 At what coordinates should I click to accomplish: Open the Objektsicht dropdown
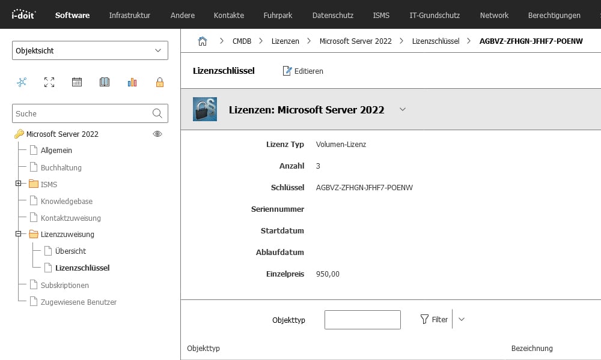pos(90,50)
